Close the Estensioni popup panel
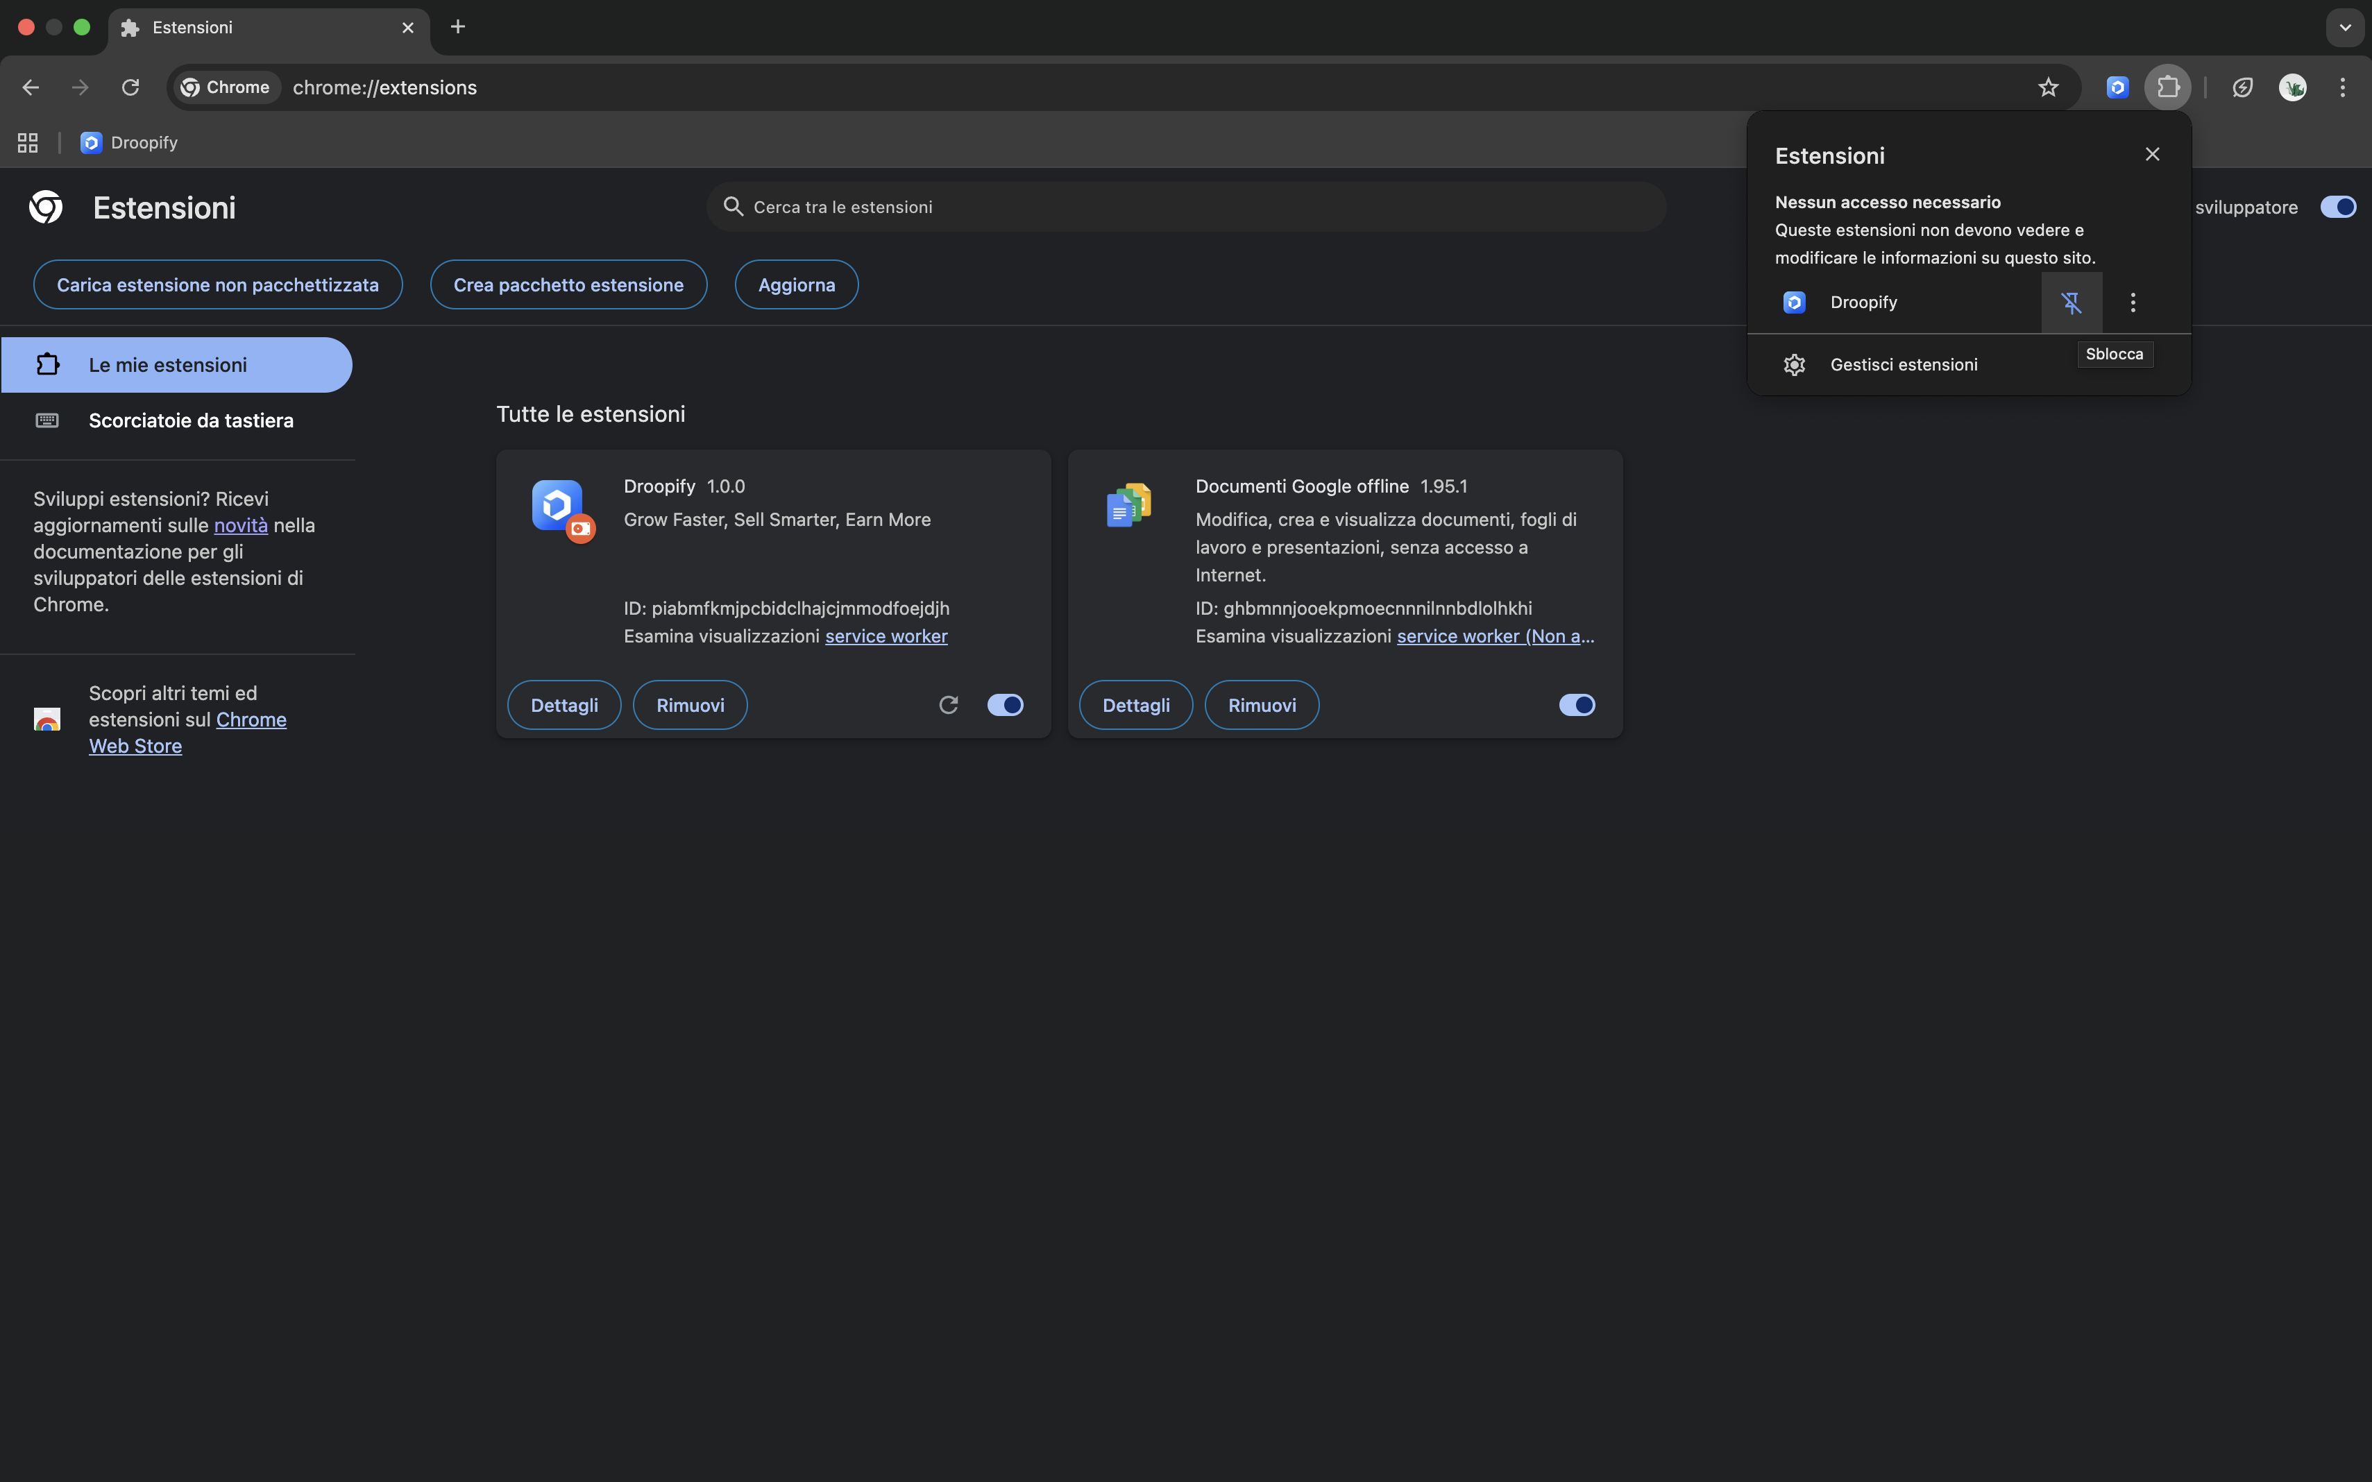This screenshot has width=2372, height=1482. 2151,155
